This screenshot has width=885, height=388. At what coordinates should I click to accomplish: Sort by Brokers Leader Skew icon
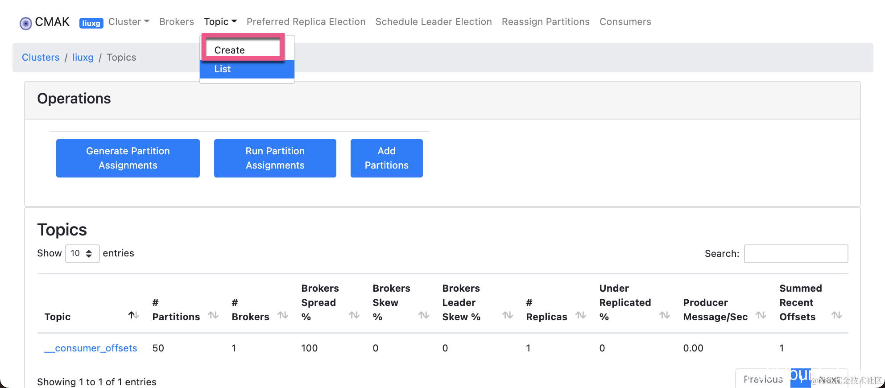[x=508, y=315]
